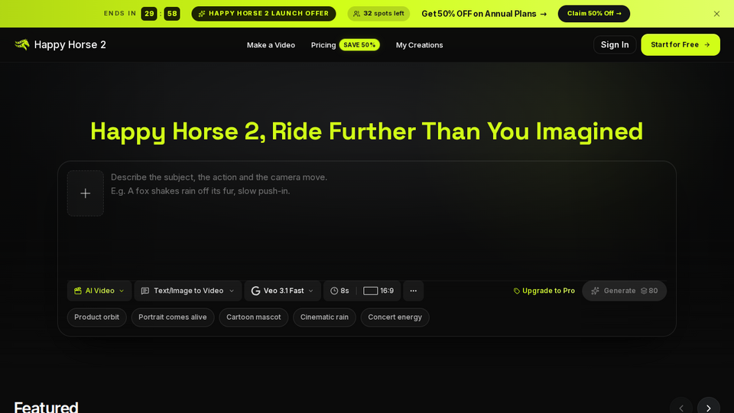Screen dimensions: 734x413
Task: Go to My Creations
Action: pyautogui.click(x=420, y=45)
